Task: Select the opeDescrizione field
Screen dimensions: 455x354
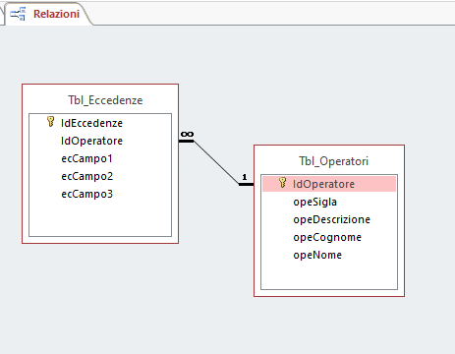Action: pyautogui.click(x=331, y=219)
